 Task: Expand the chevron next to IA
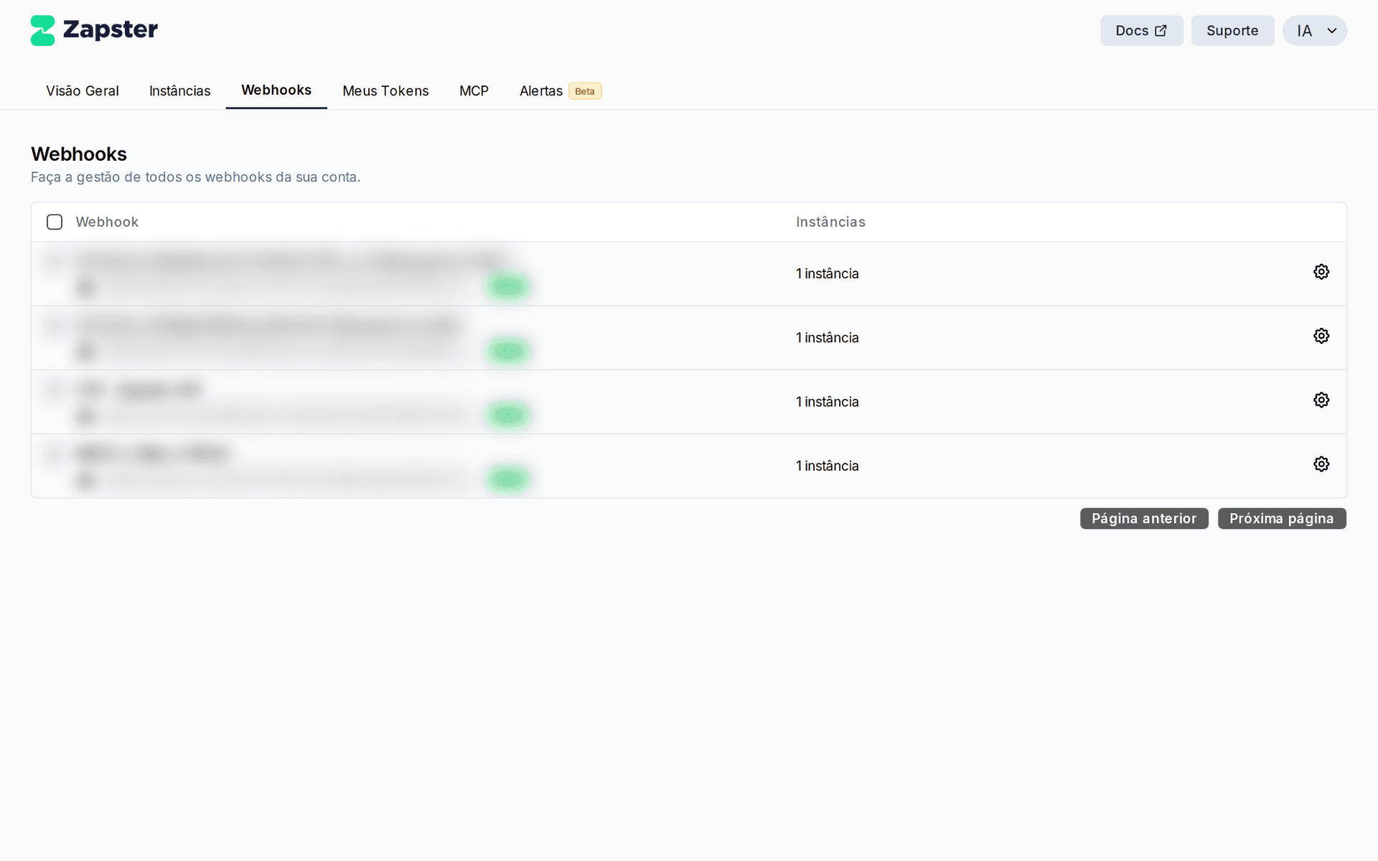coord(1331,30)
